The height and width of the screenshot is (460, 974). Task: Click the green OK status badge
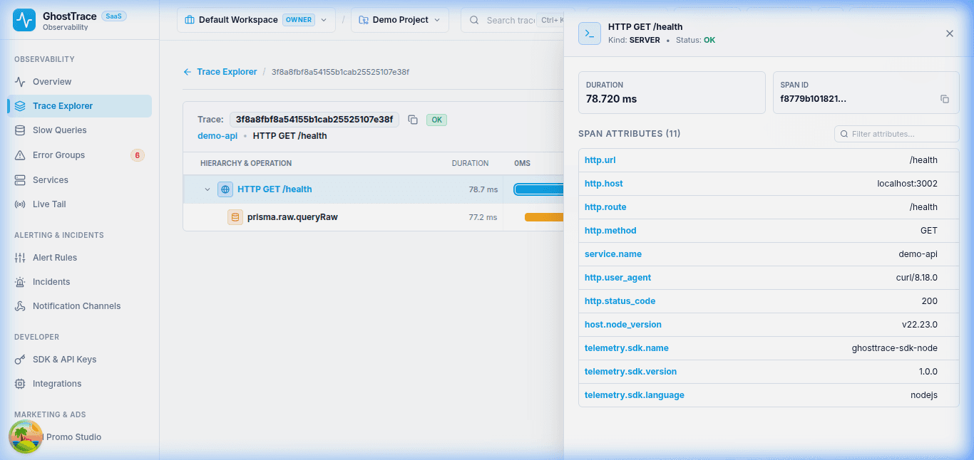(x=436, y=120)
